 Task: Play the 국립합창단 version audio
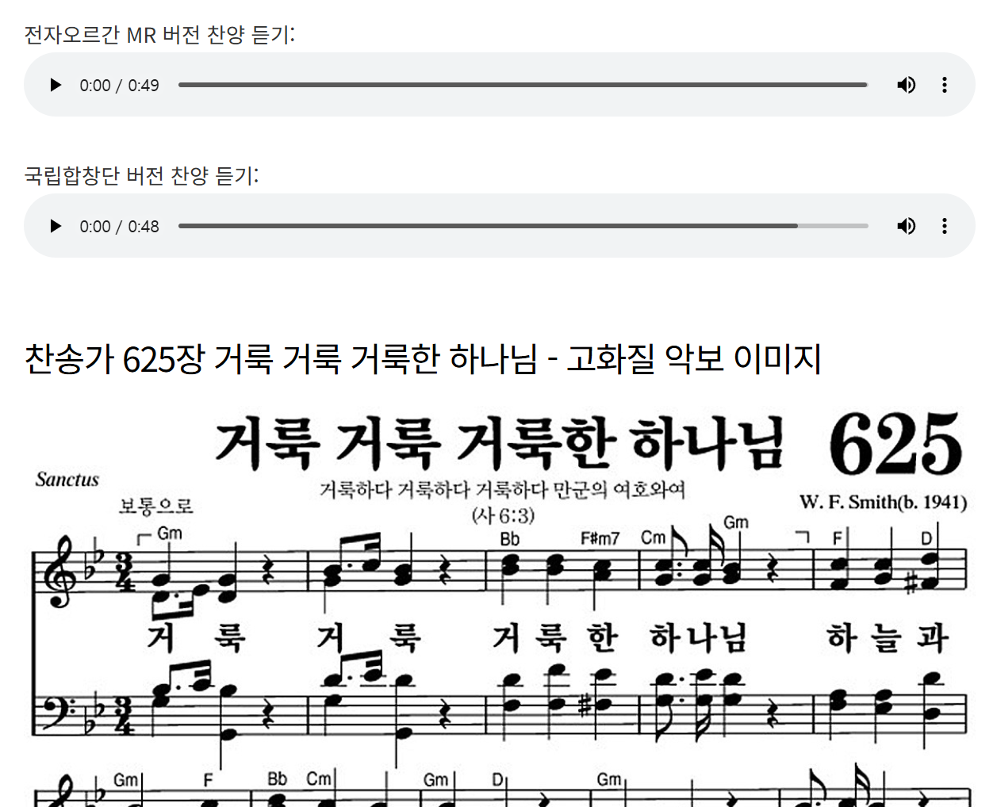[x=56, y=226]
